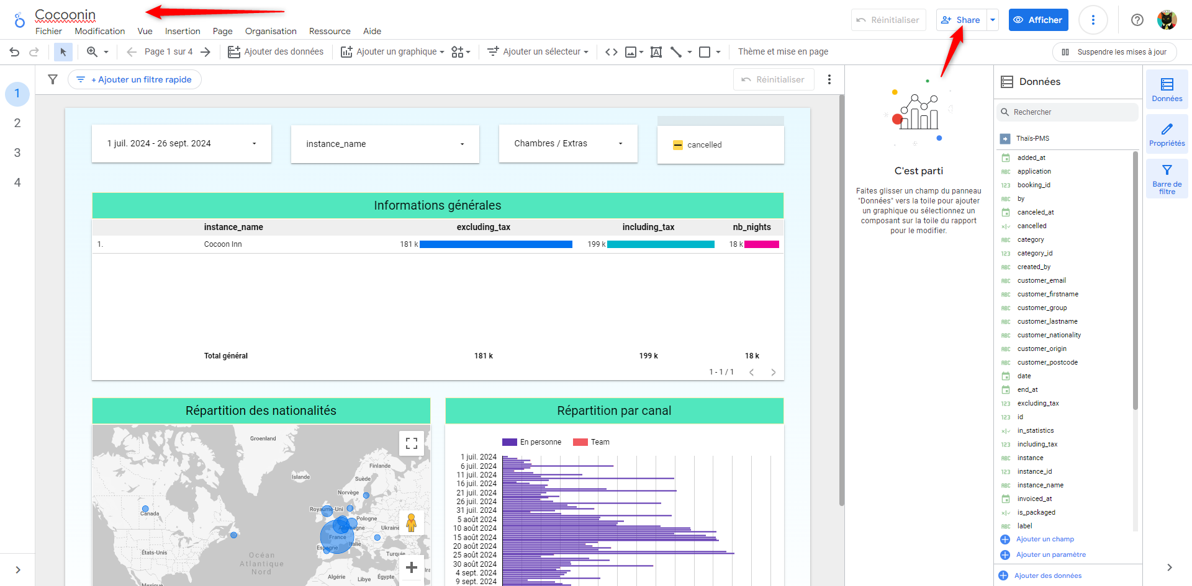
Task: Click the Street View pegman on map
Action: [x=411, y=523]
